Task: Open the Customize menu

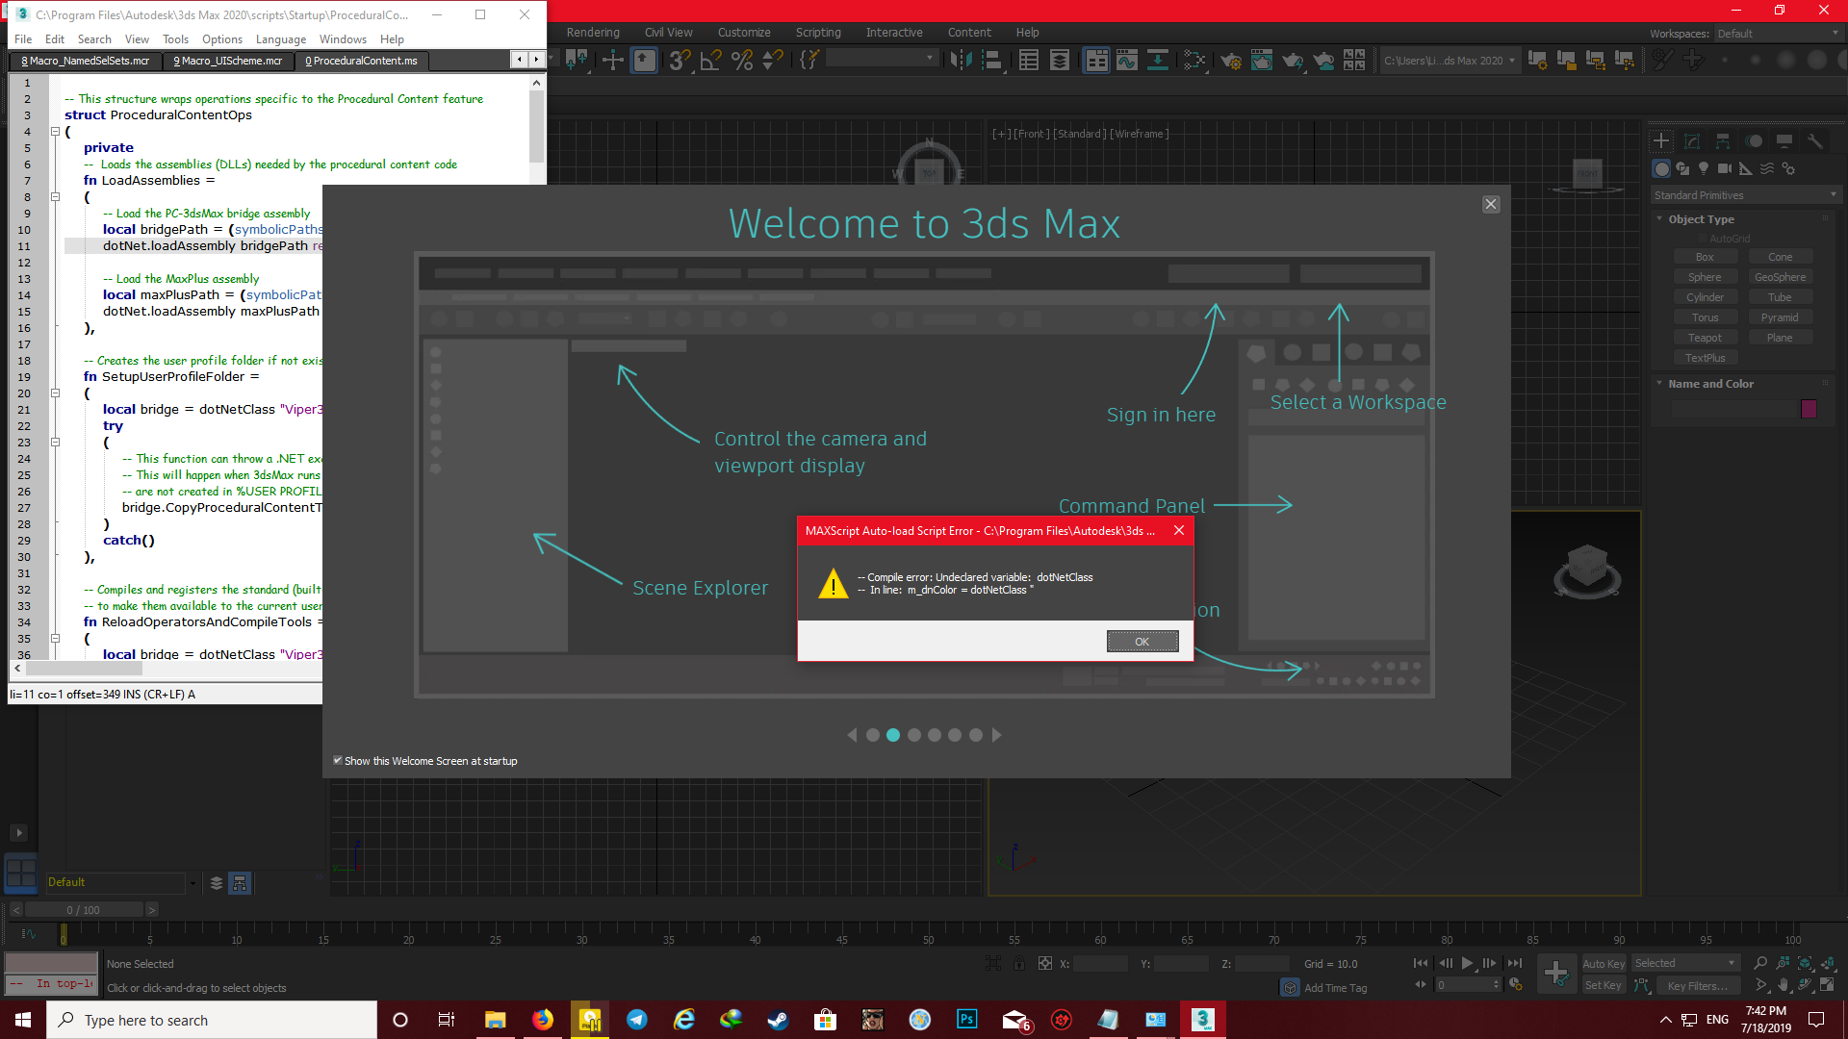Action: pos(744,33)
